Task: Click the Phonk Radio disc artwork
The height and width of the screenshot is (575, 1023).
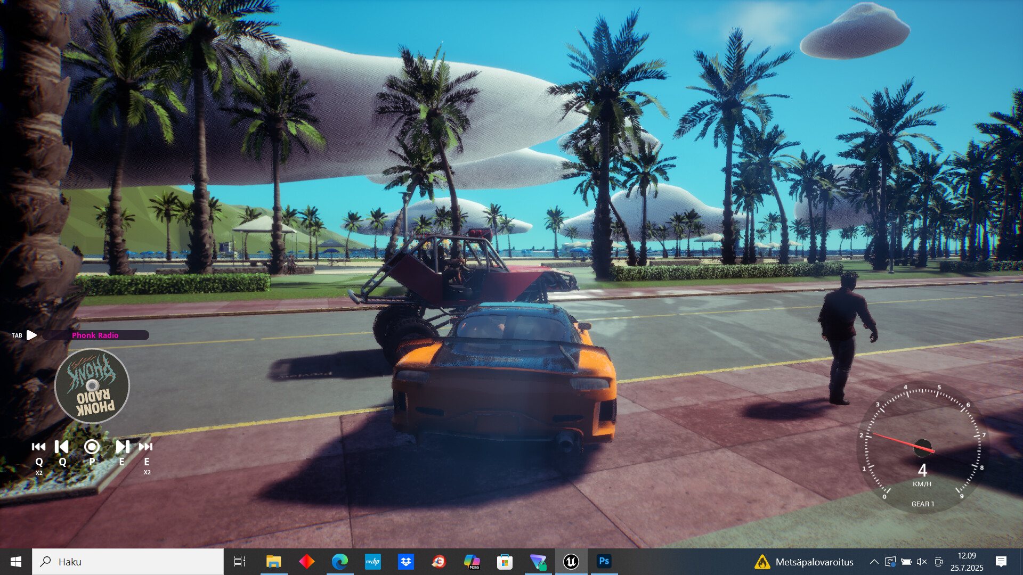Action: [x=92, y=385]
